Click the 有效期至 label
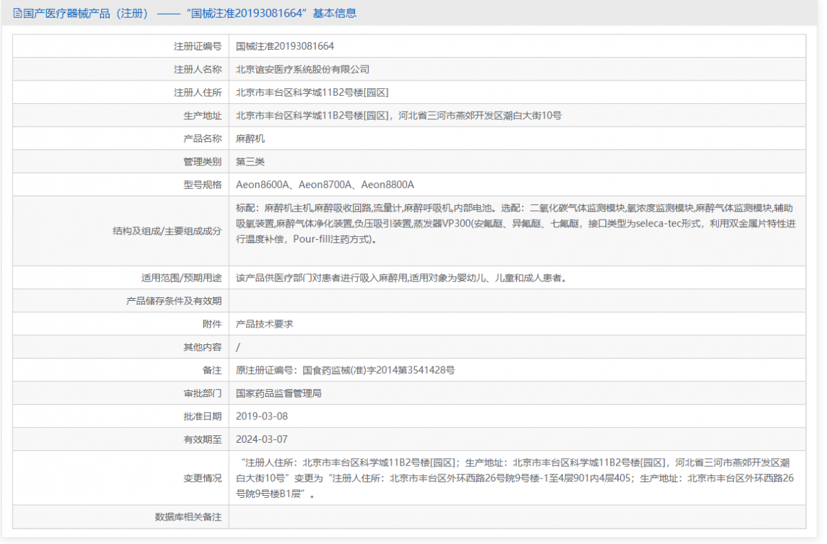This screenshot has height=544, width=827. (x=203, y=439)
